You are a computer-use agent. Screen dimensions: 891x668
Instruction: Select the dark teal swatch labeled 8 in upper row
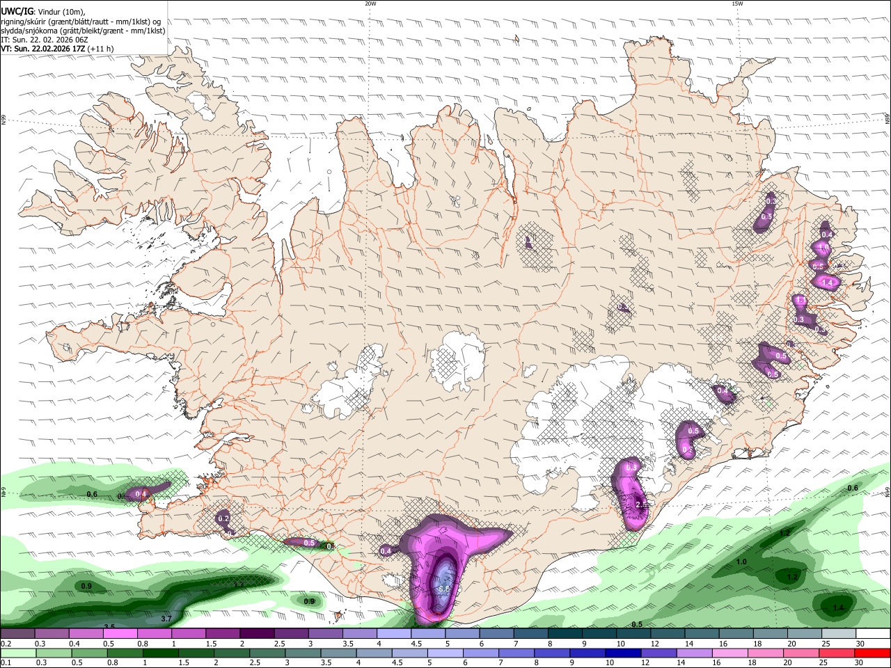tap(565, 634)
